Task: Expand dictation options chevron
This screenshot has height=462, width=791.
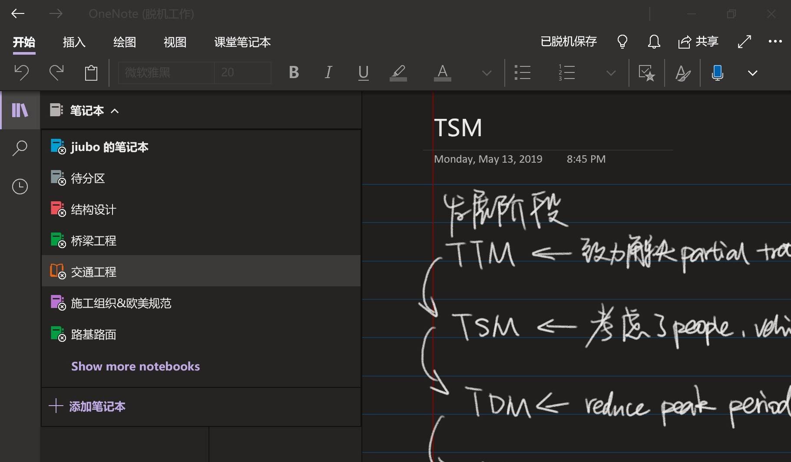Action: [x=753, y=73]
